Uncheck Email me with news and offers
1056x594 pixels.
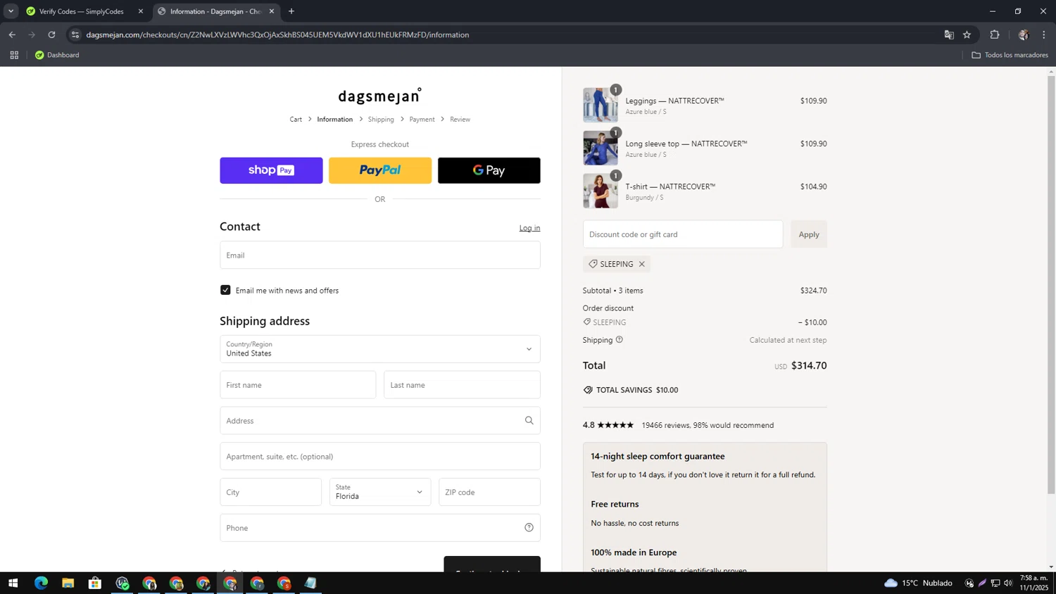tap(225, 290)
